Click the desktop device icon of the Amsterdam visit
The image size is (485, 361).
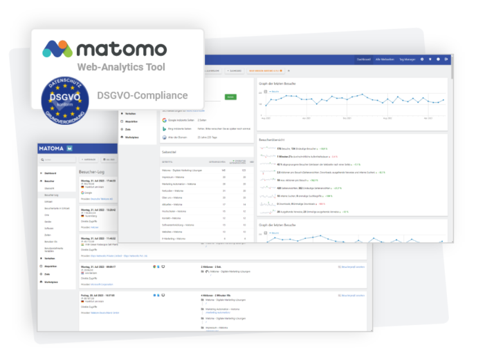(x=163, y=266)
